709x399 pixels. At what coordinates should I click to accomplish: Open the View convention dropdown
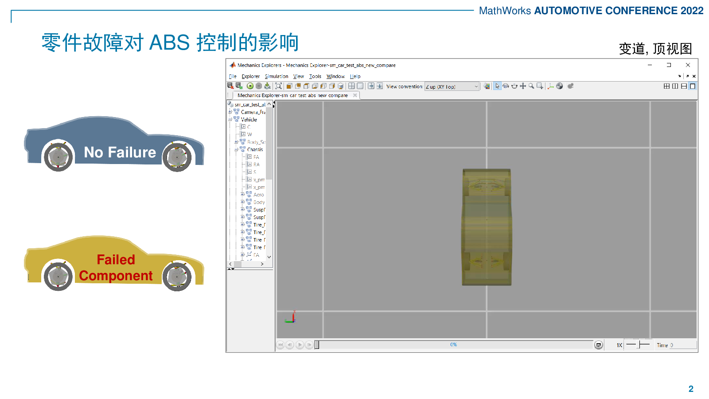point(452,86)
